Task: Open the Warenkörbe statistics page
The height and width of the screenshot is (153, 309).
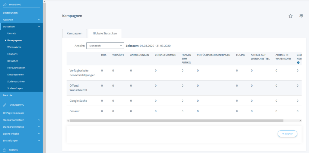Action: [x=14, y=47]
